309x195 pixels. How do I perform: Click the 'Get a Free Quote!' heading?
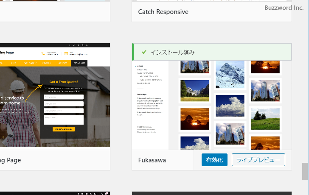click(x=64, y=82)
